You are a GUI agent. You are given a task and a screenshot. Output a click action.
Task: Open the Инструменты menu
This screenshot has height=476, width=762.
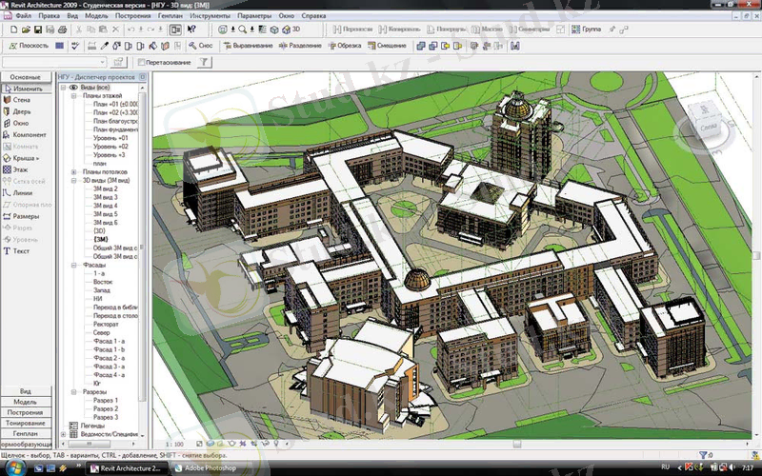(209, 17)
